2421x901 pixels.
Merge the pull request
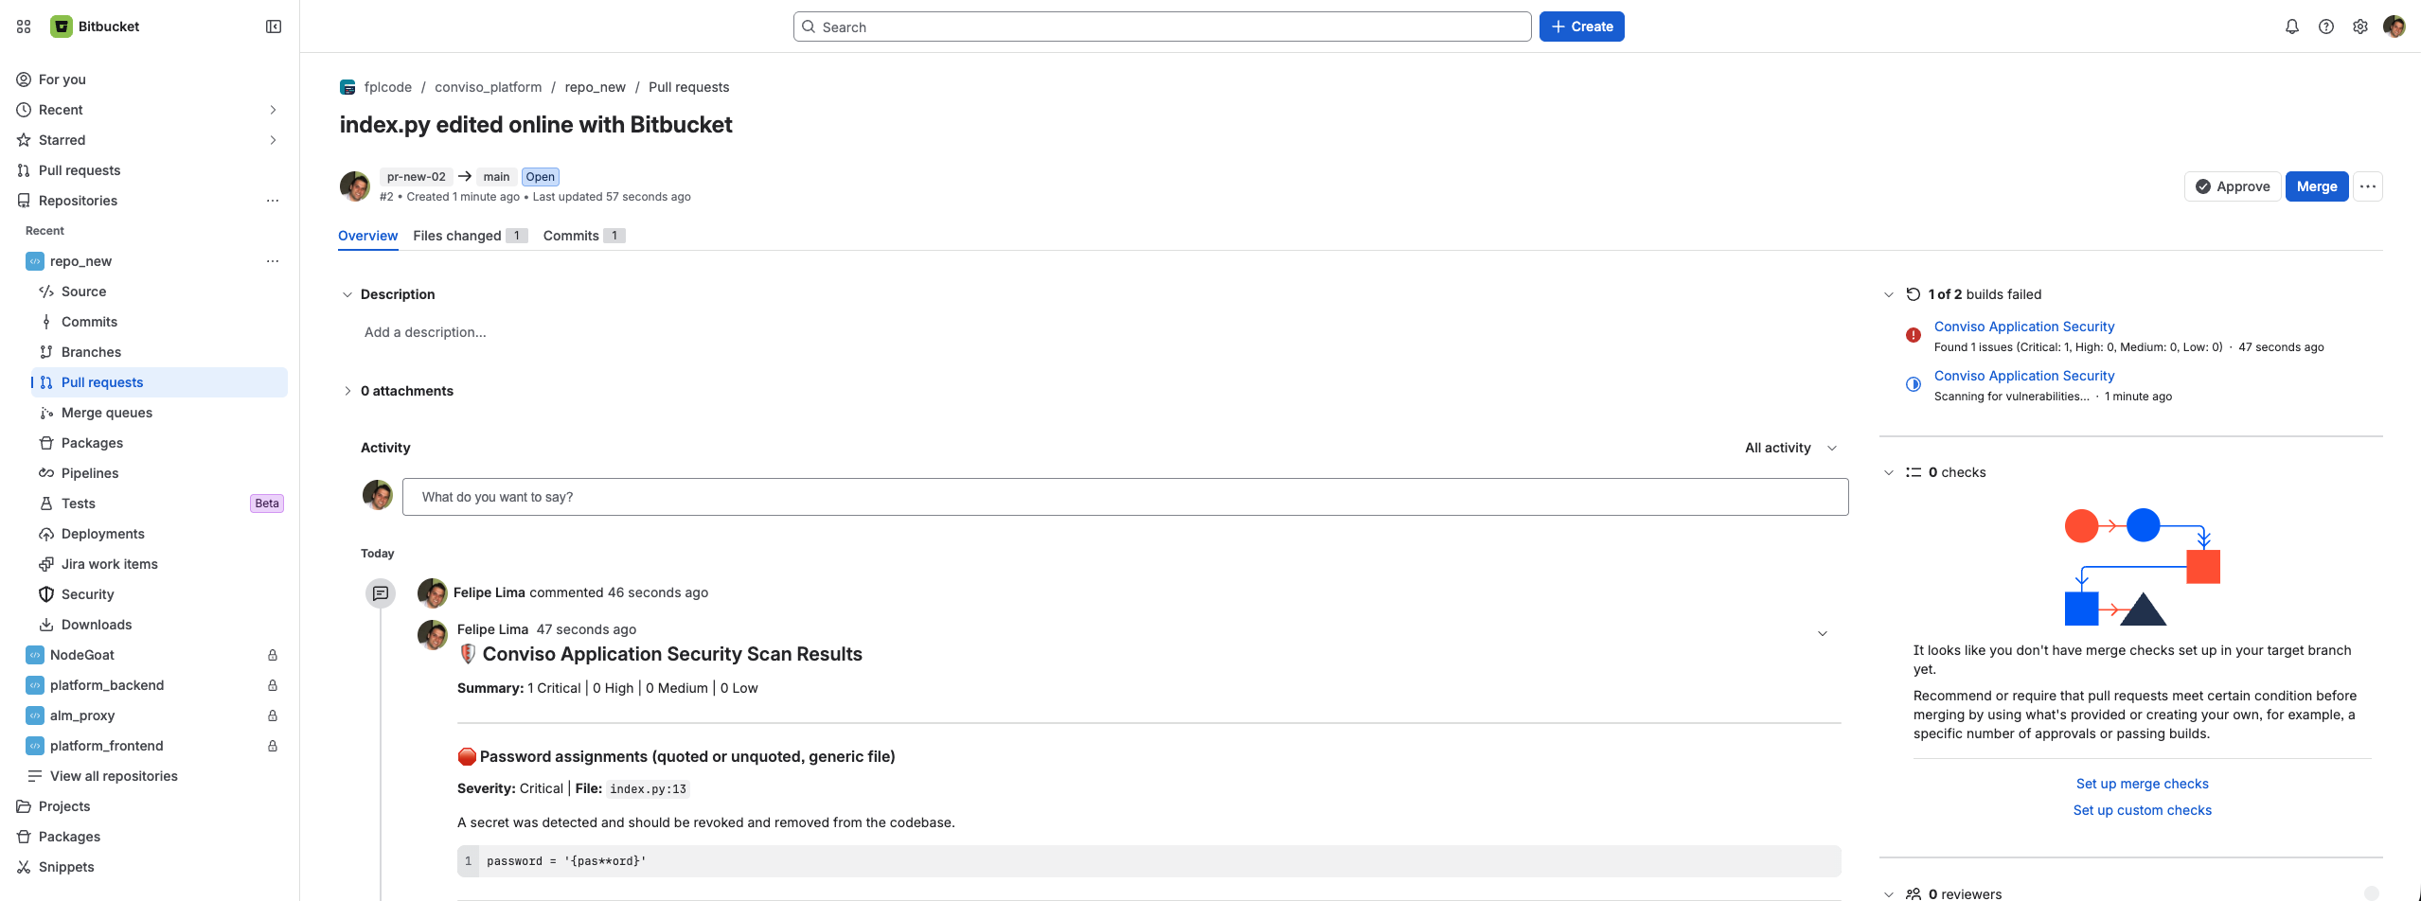pos(2317,186)
